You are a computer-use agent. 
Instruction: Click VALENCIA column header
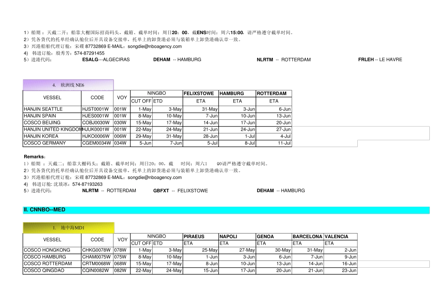pos(340,236)
